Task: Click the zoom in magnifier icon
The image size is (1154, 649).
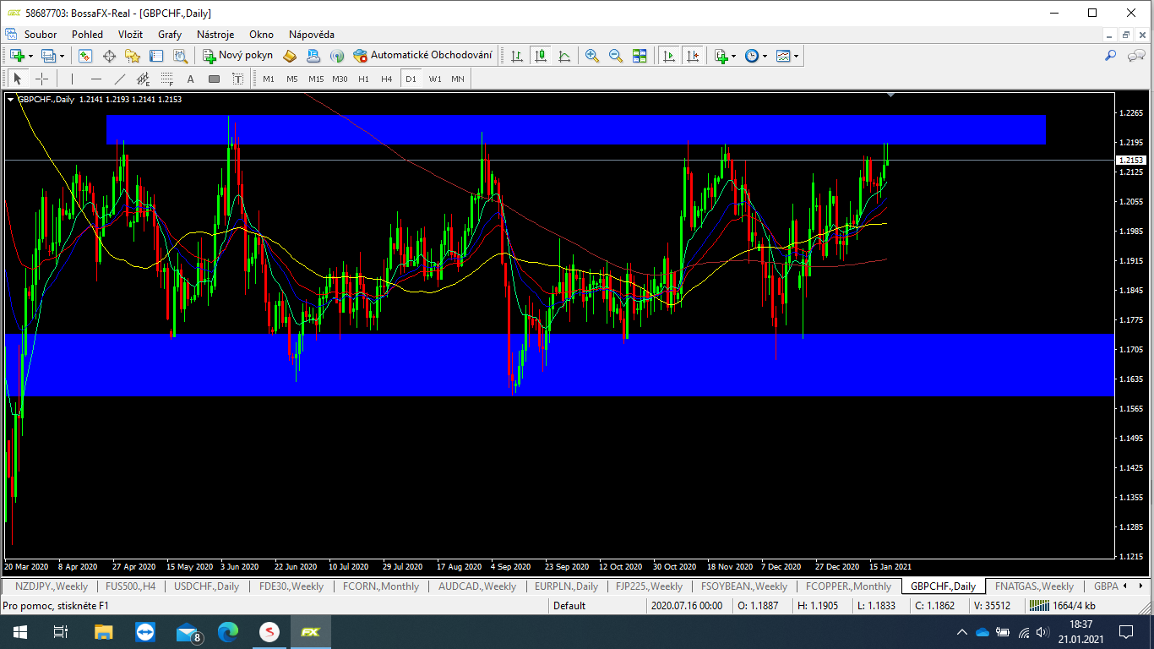Action: [592, 56]
